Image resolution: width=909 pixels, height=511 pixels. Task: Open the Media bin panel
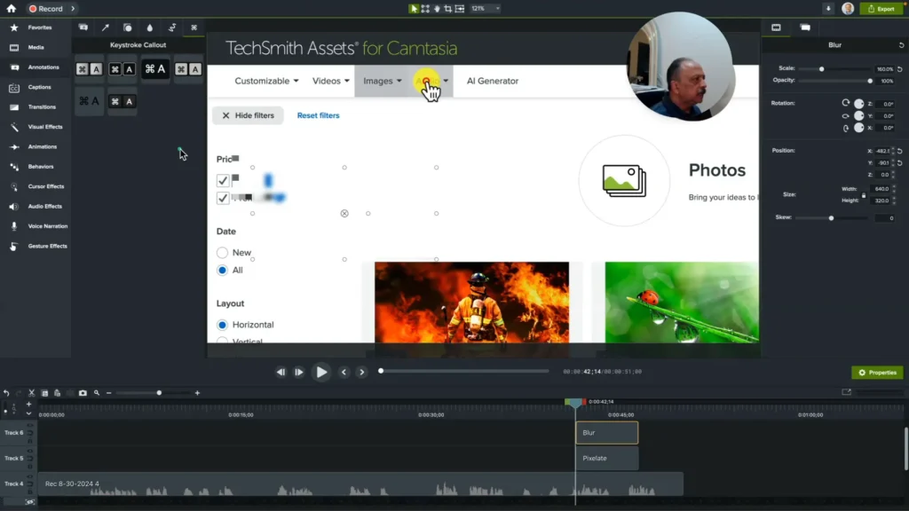coord(36,48)
